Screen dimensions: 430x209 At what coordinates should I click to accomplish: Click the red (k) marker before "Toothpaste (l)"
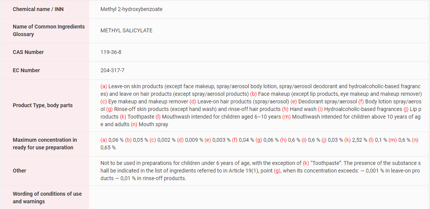point(123,117)
